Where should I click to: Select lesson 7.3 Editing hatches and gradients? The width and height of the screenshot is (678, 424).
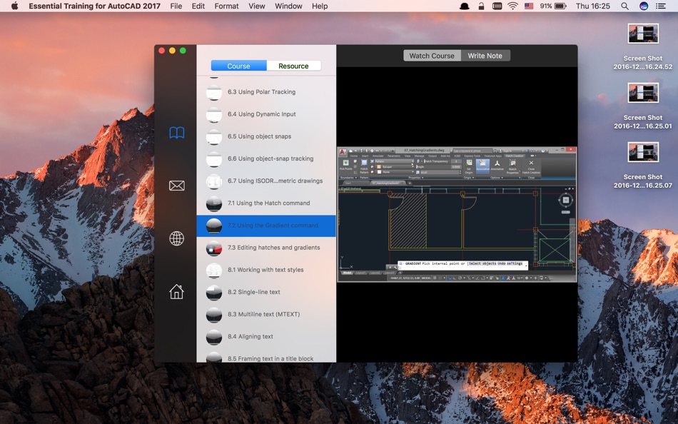(266, 248)
